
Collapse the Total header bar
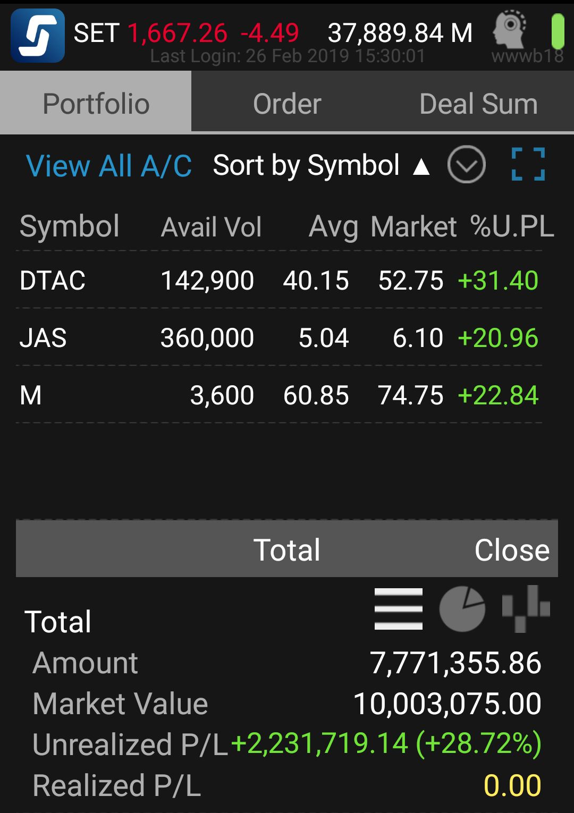[x=287, y=549]
